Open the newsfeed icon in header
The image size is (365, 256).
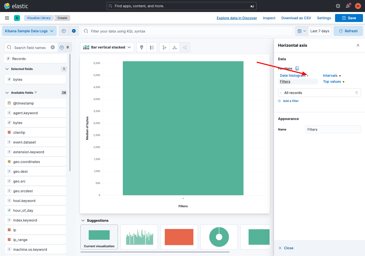tap(348, 6)
